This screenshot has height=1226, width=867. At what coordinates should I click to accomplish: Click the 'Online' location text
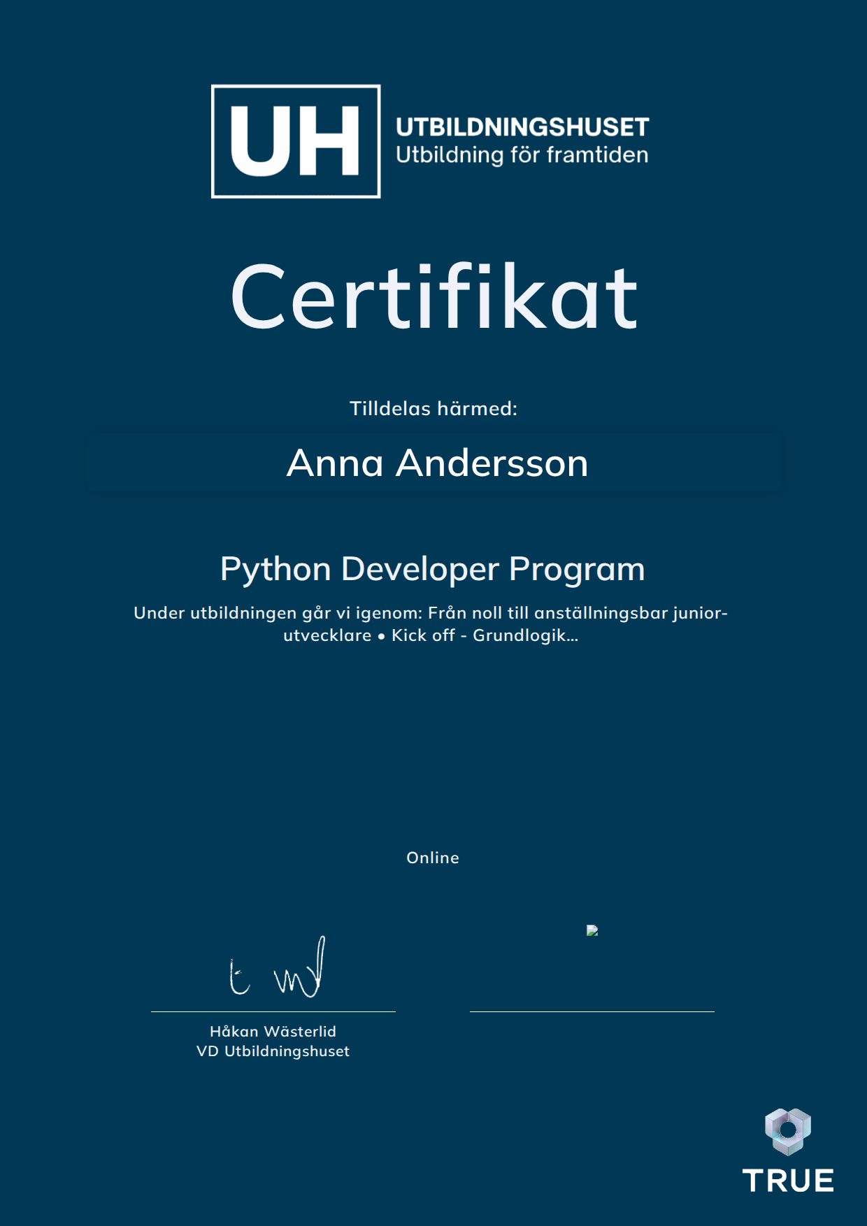(x=433, y=858)
